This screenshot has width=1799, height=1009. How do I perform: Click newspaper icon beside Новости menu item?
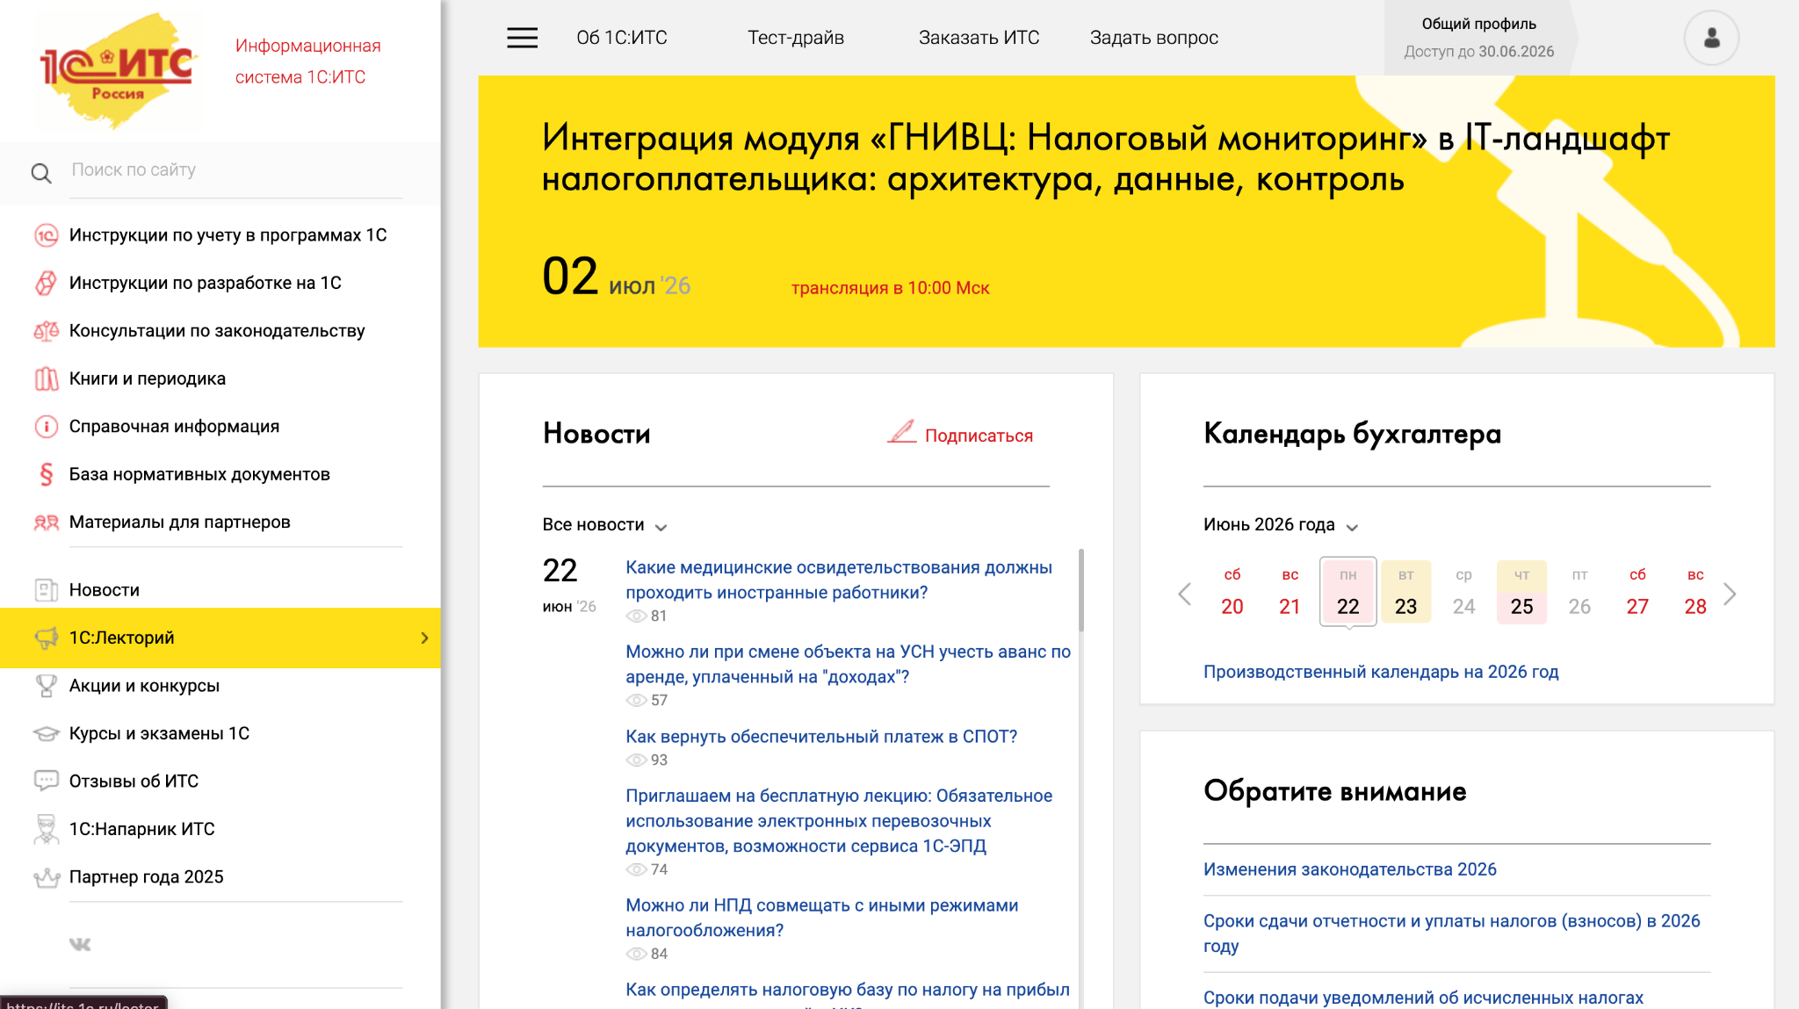point(46,590)
